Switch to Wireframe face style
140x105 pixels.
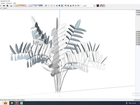pos(52,6)
